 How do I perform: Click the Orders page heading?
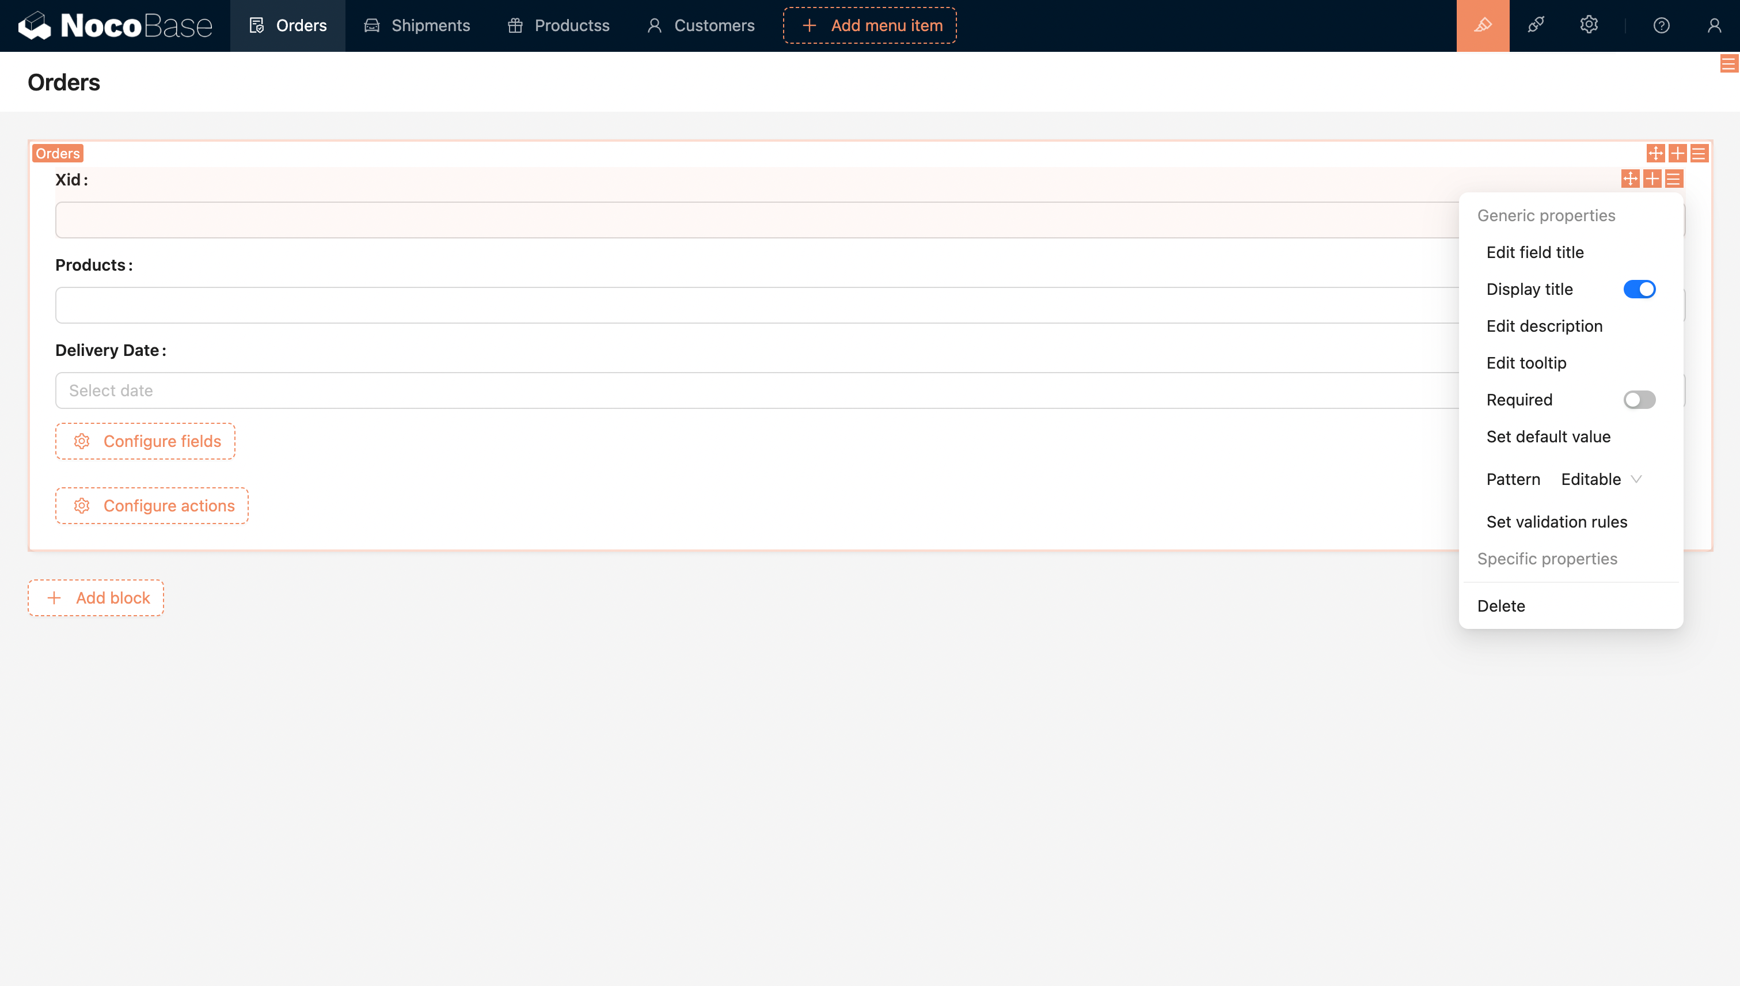64,82
